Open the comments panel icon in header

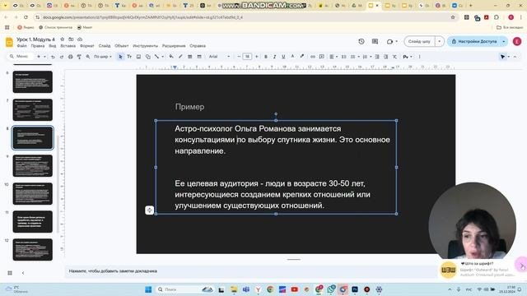[x=375, y=41]
